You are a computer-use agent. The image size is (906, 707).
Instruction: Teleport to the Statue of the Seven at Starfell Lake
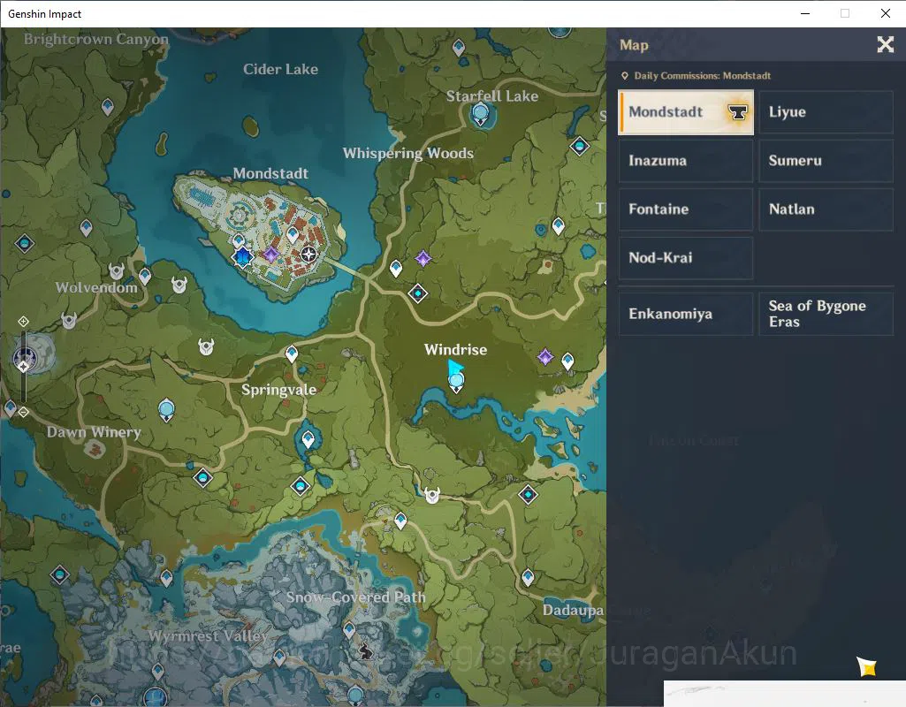coord(480,113)
